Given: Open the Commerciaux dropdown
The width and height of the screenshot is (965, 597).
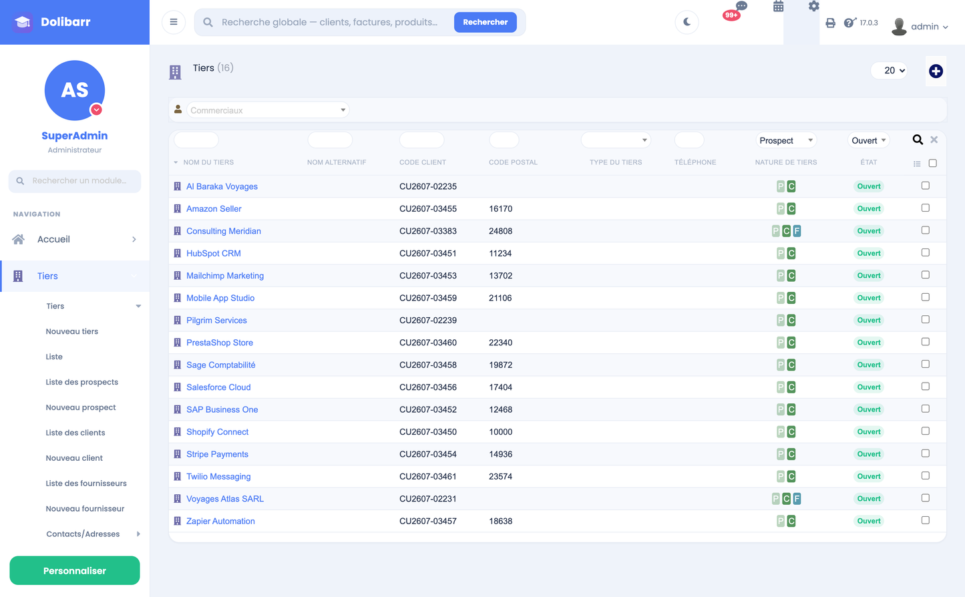Looking at the screenshot, I should pyautogui.click(x=268, y=110).
